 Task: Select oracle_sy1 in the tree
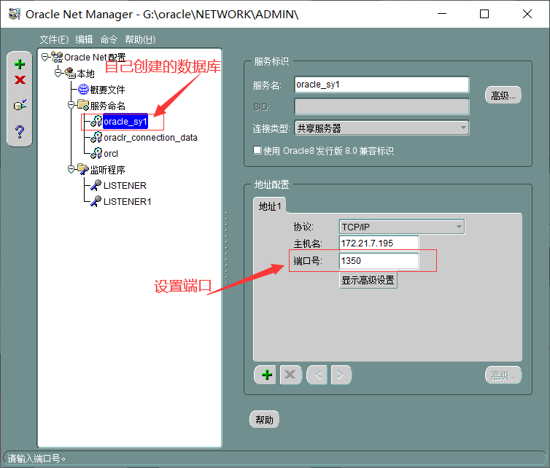click(125, 122)
